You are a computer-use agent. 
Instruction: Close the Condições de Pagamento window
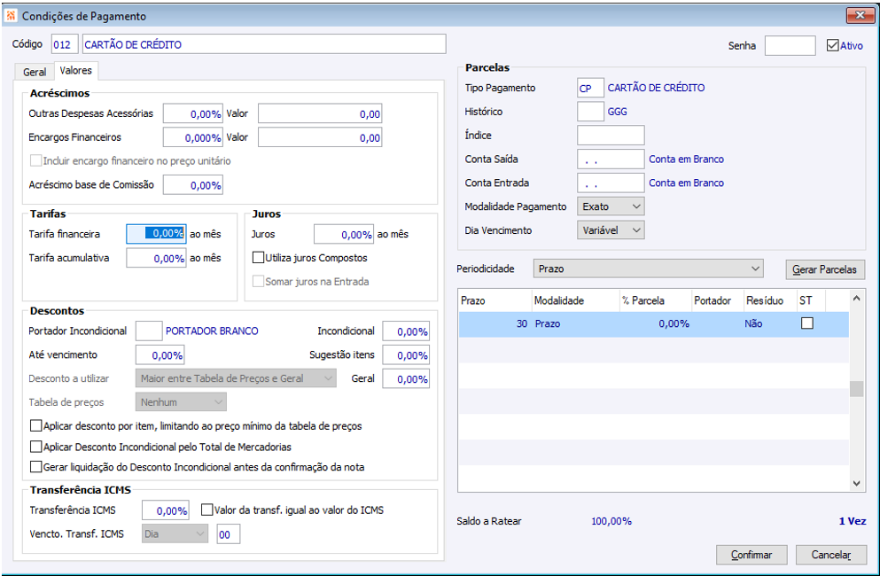click(x=859, y=16)
